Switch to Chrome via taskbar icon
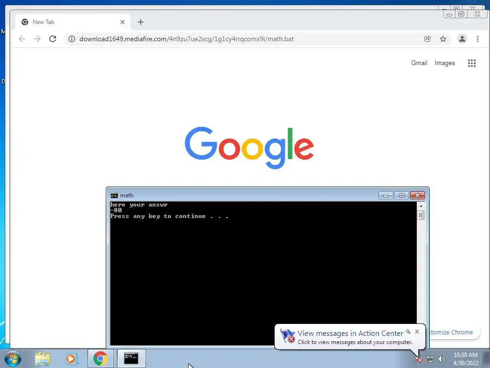The height and width of the screenshot is (368, 490). click(x=100, y=358)
